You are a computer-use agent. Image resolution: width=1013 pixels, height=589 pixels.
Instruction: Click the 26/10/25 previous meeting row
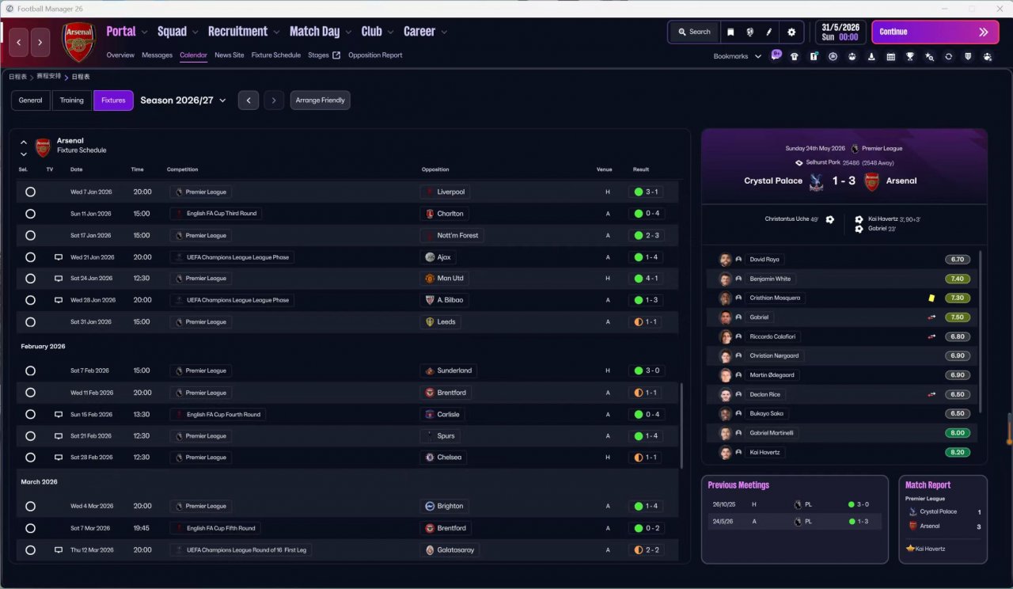[x=795, y=504]
